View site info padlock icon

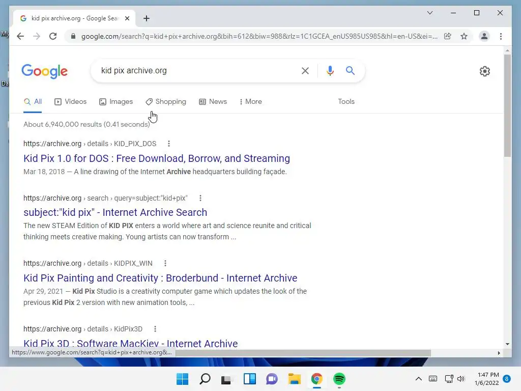click(x=73, y=36)
